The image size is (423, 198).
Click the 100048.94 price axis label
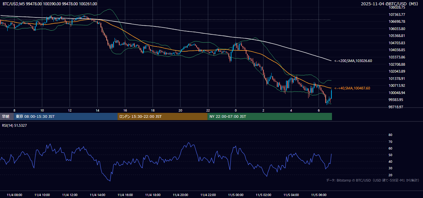tap(397, 93)
